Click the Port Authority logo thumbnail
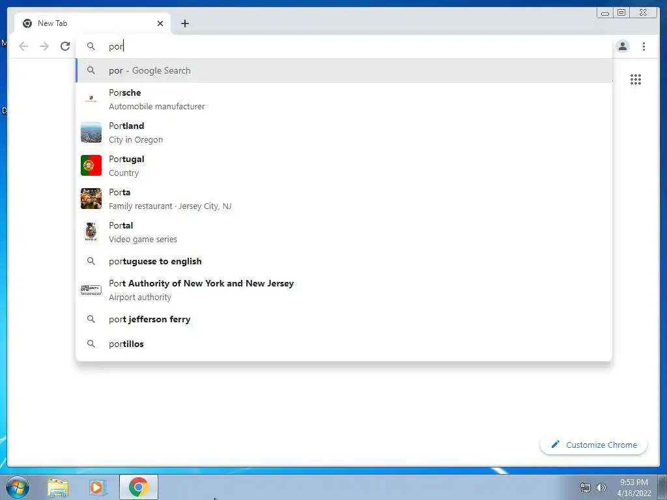667x500 pixels. point(91,290)
